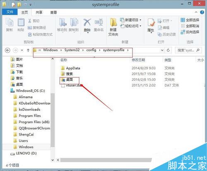Select Program Files folder in tree
The width and height of the screenshot is (207, 171).
click(27, 116)
